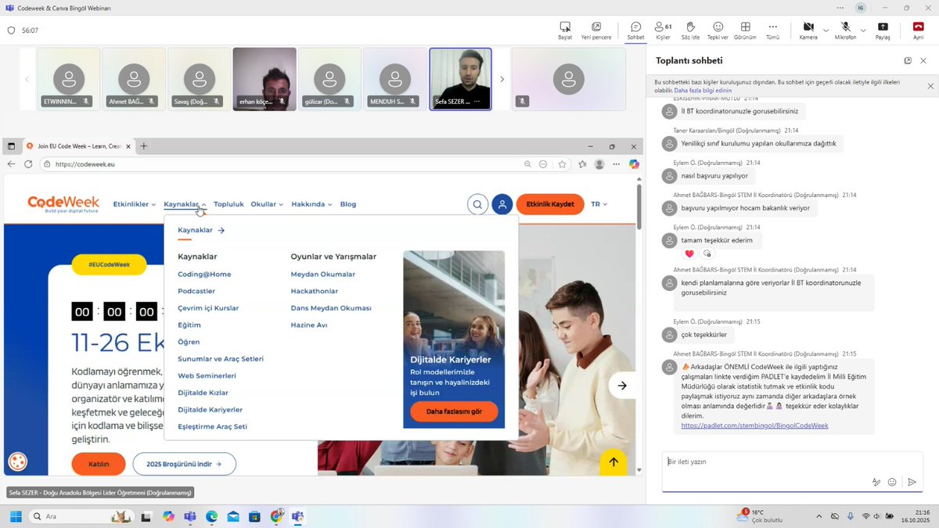The width and height of the screenshot is (939, 528).
Task: Open the cookie settings icon
Action: (17, 462)
